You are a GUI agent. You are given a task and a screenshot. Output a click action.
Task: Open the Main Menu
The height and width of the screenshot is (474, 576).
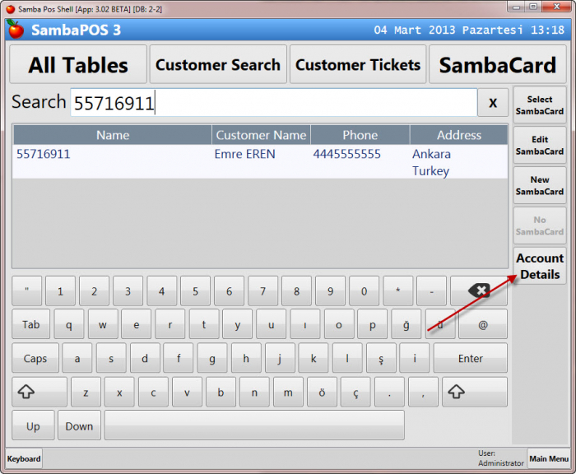point(548,458)
